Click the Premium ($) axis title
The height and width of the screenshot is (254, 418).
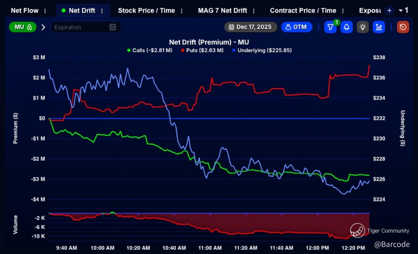pyautogui.click(x=15, y=128)
